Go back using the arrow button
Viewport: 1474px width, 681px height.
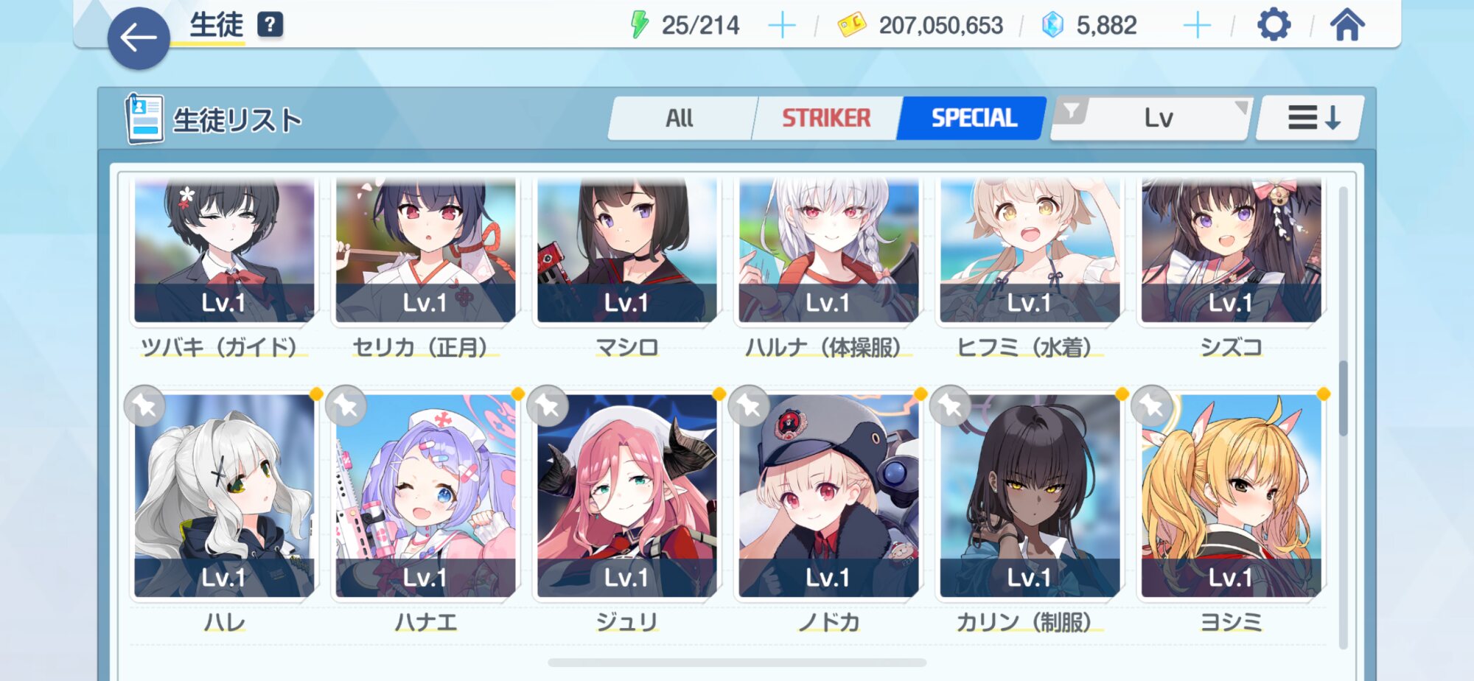[x=139, y=38]
